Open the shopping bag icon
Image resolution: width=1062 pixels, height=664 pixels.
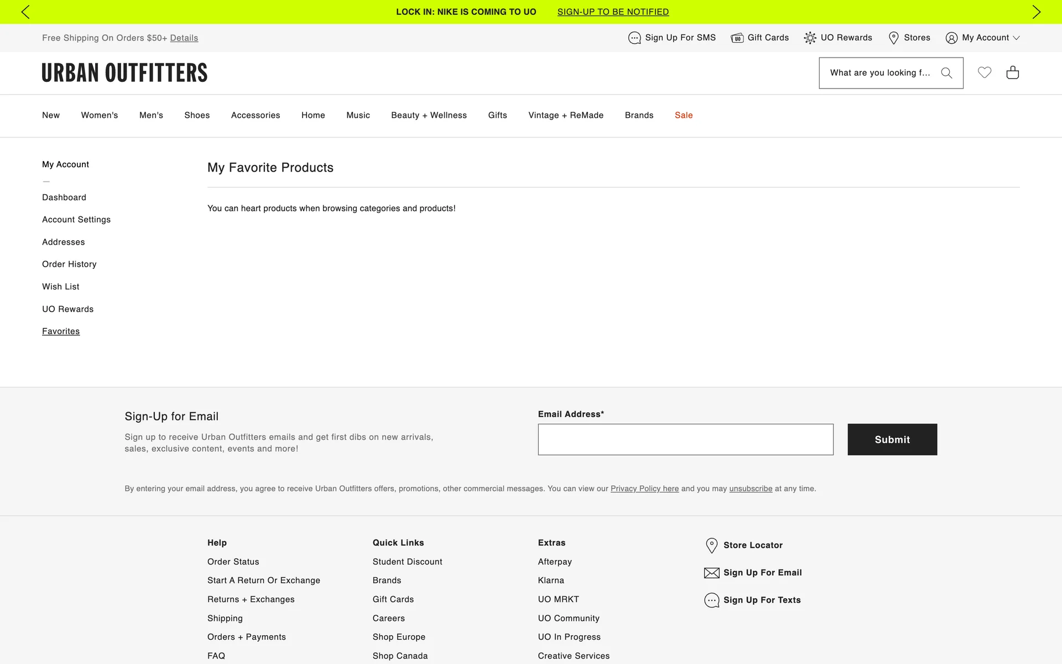click(x=1012, y=72)
